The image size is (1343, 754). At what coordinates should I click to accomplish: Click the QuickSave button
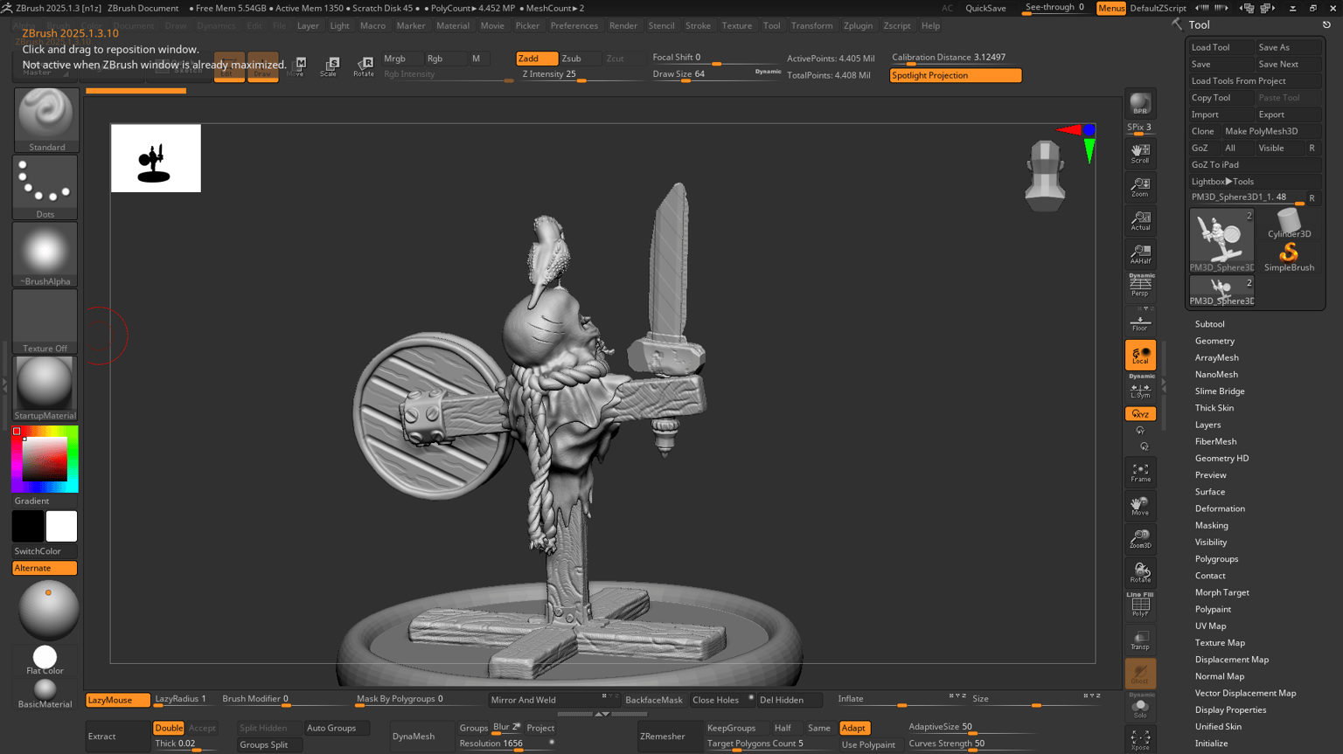point(985,8)
